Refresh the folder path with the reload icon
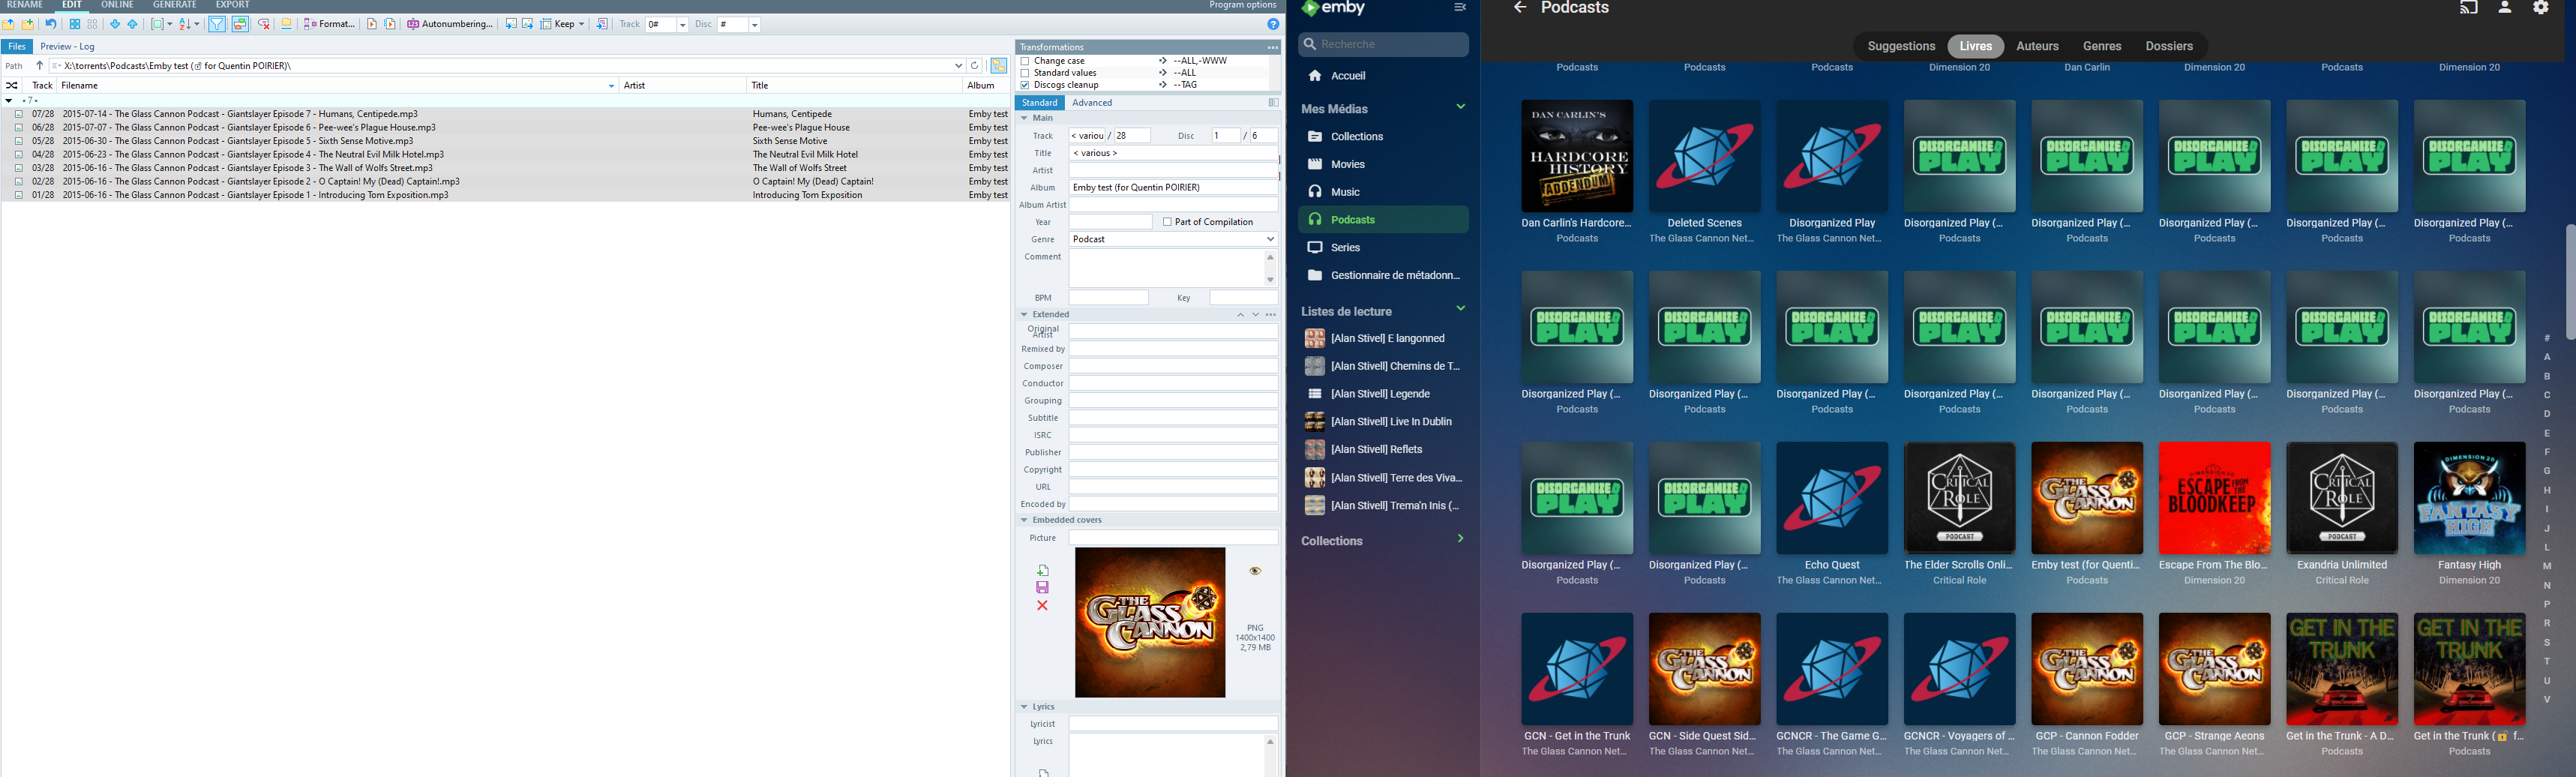The image size is (2576, 777). 975,66
